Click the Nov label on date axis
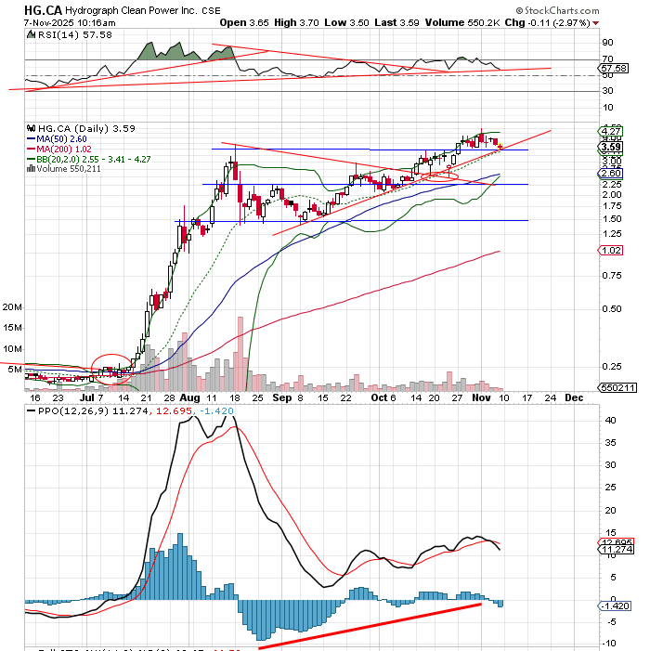Viewport: 650px width, 651px height. coord(482,397)
